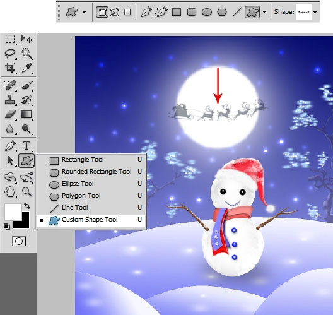Screen dimensions: 333x315
Task: Choose Rounded Rectangle Tool from flyout
Action: [x=91, y=172]
